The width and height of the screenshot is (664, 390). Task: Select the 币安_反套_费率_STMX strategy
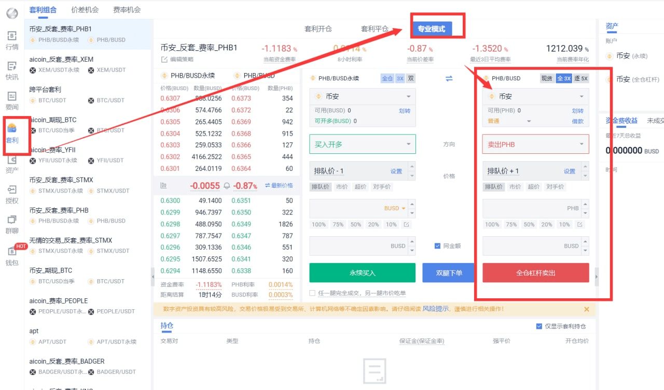[88, 185]
